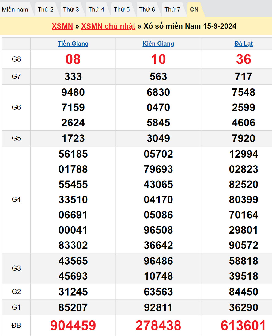Open the Thứ 5 results tab
This screenshot has width=272, height=336.
pyautogui.click(x=122, y=10)
